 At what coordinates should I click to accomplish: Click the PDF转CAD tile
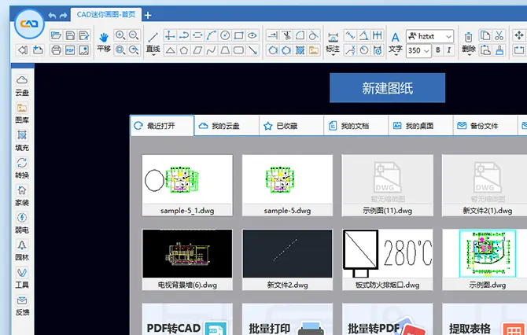coord(187,319)
